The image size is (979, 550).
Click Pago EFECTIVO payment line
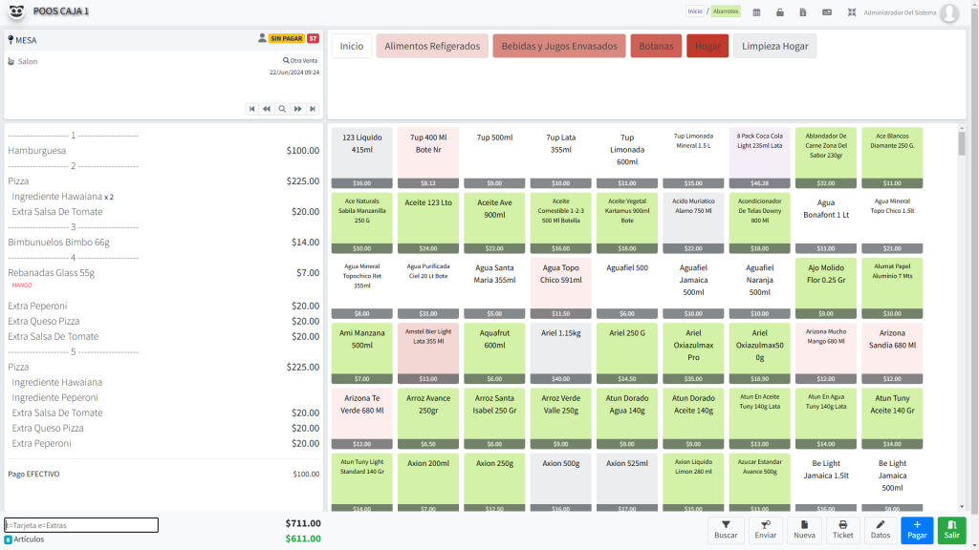163,474
